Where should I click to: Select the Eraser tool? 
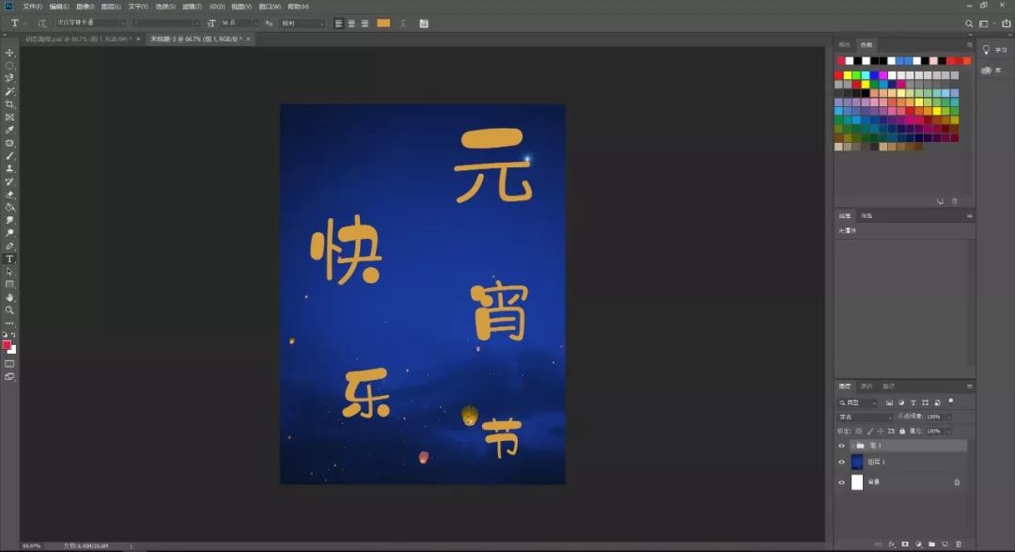click(x=10, y=195)
